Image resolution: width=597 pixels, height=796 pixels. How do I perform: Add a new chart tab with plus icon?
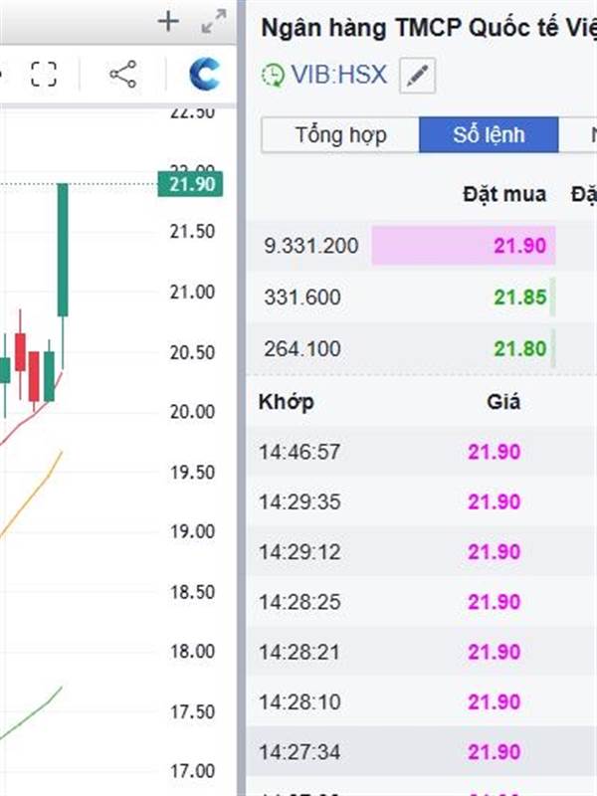[x=168, y=21]
